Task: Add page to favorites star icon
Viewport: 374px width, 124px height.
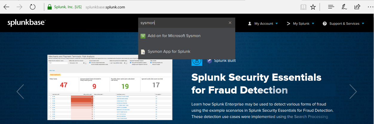Action: click(x=313, y=7)
